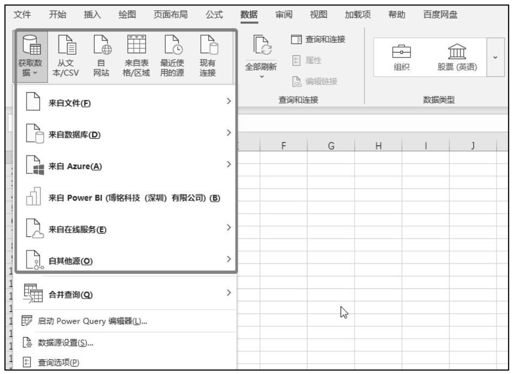Viewport: 515px width, 374px height.
Task: Click the 全部刷新 (Refresh All) icon
Action: 262,46
